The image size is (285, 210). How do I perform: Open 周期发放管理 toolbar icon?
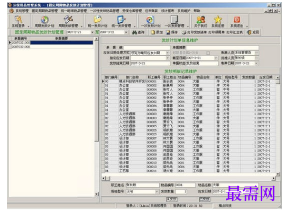coord(68,19)
